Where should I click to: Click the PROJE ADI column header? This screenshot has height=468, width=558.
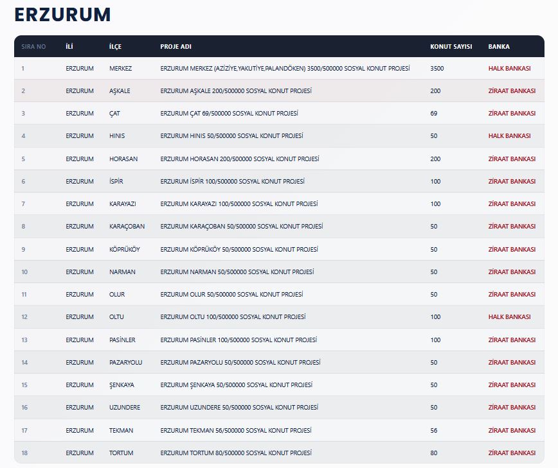pos(175,47)
